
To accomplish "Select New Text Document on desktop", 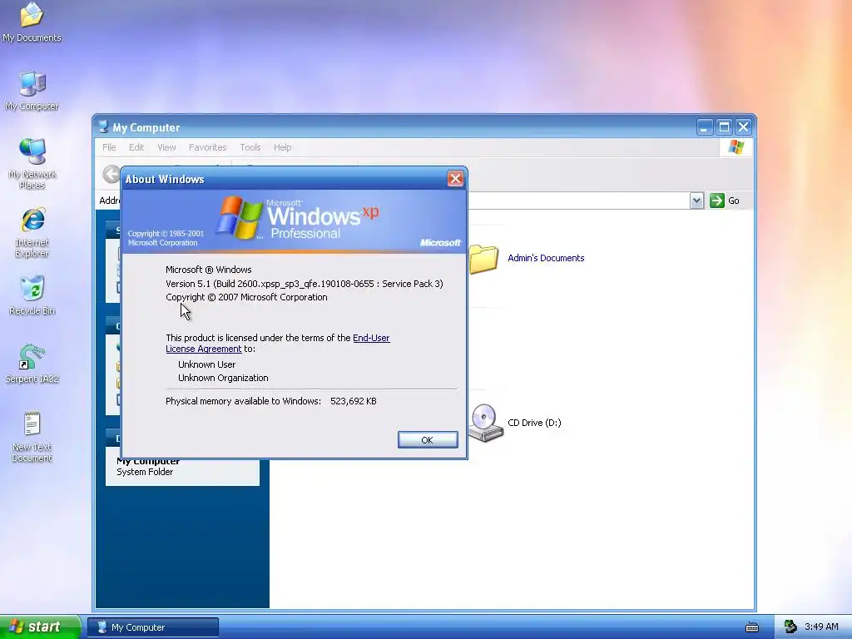I will click(32, 437).
